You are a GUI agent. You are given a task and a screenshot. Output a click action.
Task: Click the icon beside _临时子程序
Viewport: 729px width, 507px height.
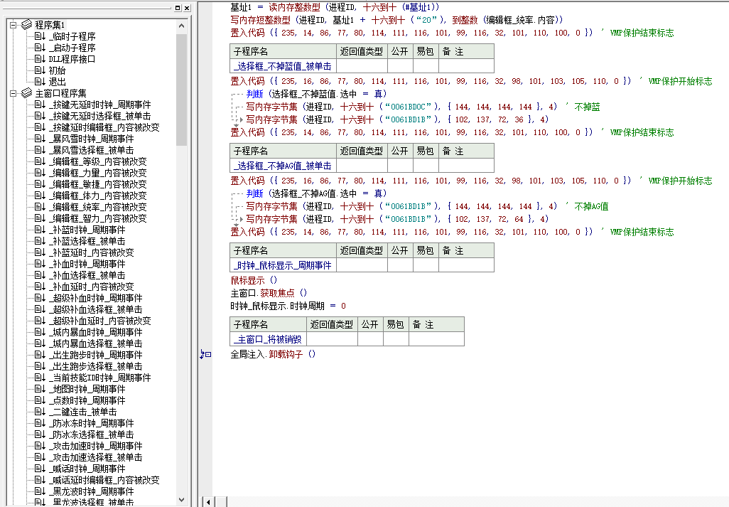(x=40, y=36)
